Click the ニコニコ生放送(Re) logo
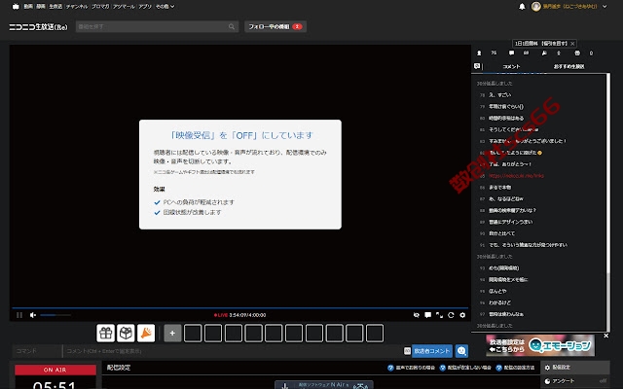The image size is (623, 389). click(x=38, y=27)
